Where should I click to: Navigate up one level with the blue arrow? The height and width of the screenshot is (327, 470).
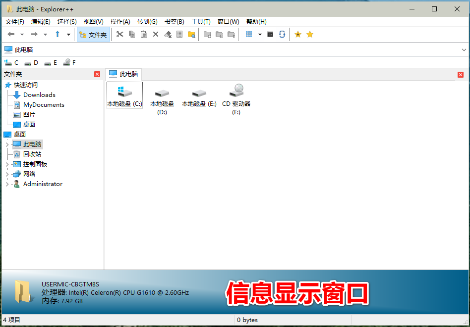click(58, 34)
